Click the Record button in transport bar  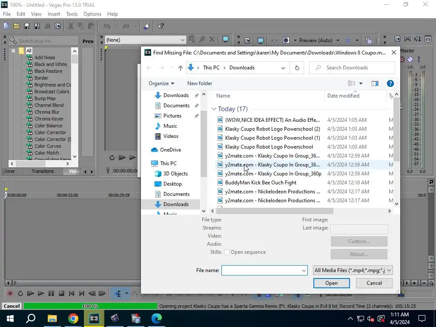(x=10, y=293)
